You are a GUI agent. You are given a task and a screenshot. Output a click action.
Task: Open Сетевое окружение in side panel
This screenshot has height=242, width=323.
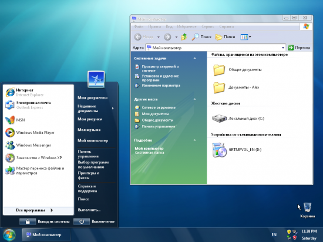[x=159, y=107]
